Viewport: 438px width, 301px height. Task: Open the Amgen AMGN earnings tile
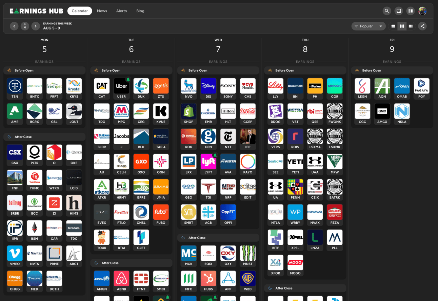point(102,281)
